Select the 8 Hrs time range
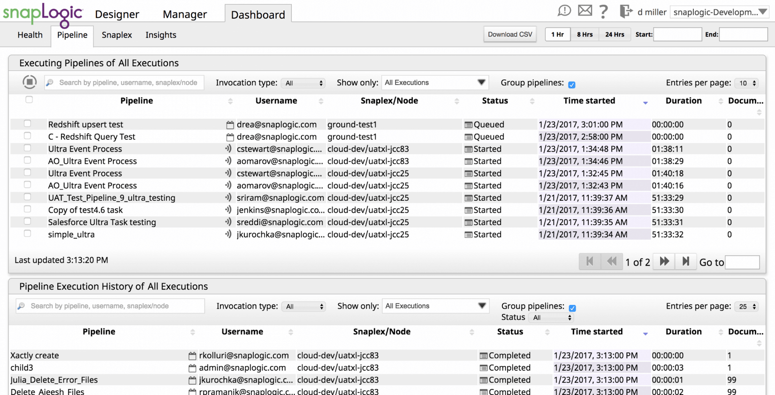Image resolution: width=775 pixels, height=395 pixels. click(585, 34)
